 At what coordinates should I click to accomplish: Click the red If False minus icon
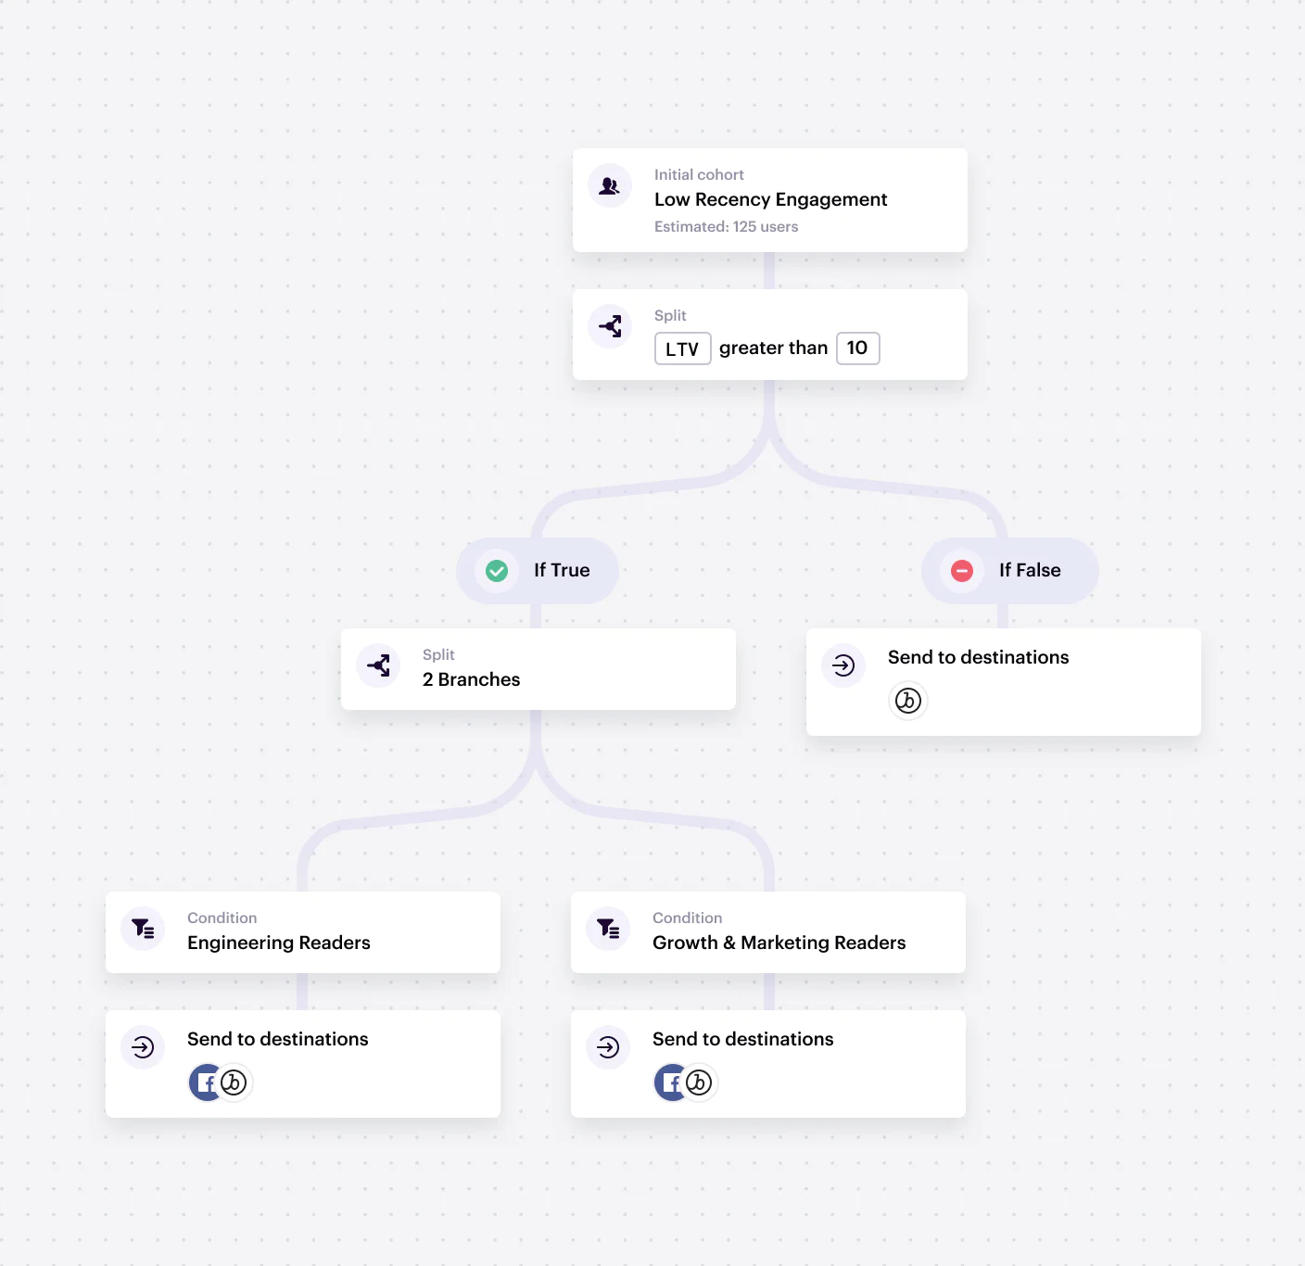(x=962, y=571)
